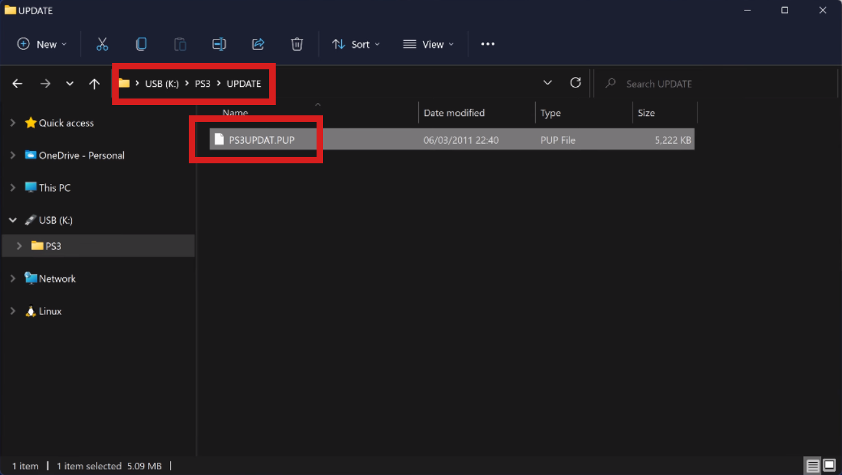Screen dimensions: 842x475
Task: Click USB (K:) in the address path
Action: pos(162,84)
